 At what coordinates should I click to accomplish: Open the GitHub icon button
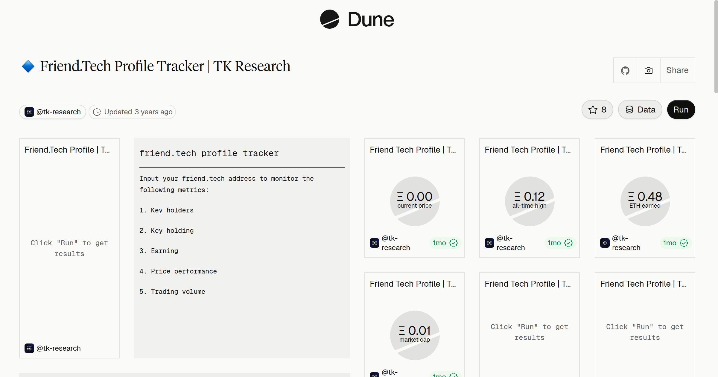click(x=625, y=70)
